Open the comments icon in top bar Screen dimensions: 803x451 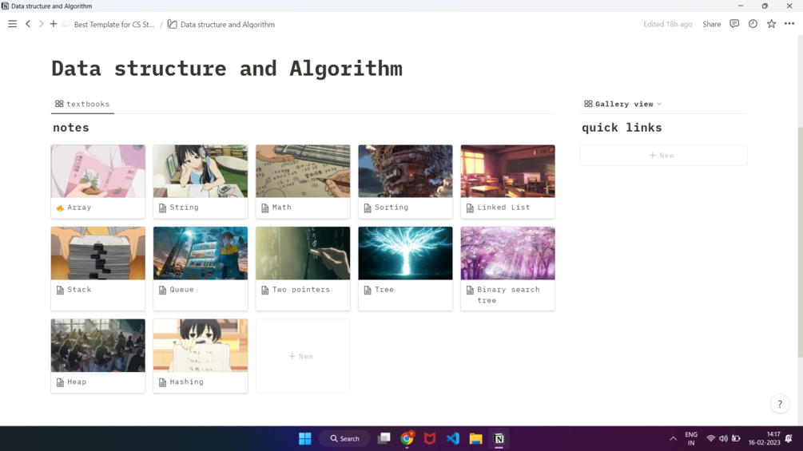click(x=734, y=24)
